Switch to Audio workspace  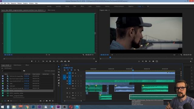[90, 6]
